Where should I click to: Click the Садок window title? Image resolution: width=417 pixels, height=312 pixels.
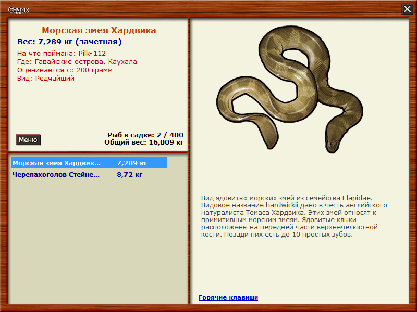coord(18,10)
